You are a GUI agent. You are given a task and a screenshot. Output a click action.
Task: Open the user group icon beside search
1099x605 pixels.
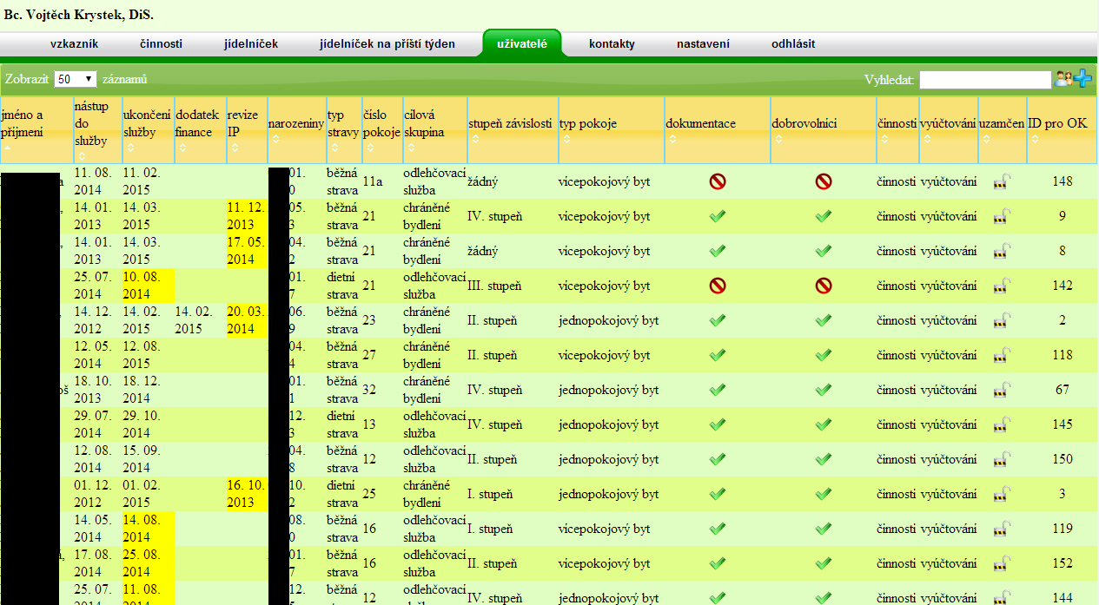tap(1063, 79)
